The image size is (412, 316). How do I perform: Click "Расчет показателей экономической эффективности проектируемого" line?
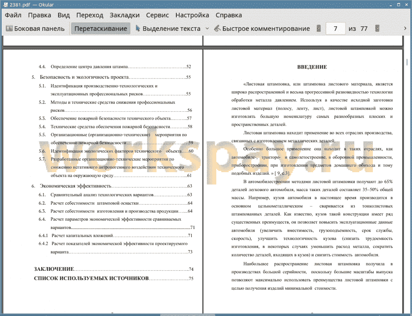pos(119,244)
